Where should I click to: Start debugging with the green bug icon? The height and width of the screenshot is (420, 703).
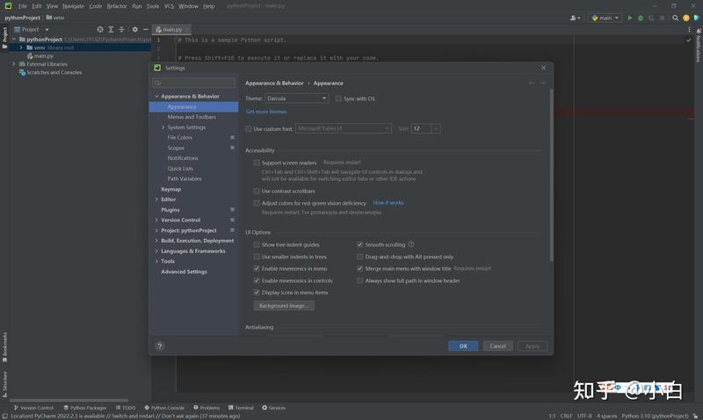pyautogui.click(x=641, y=18)
